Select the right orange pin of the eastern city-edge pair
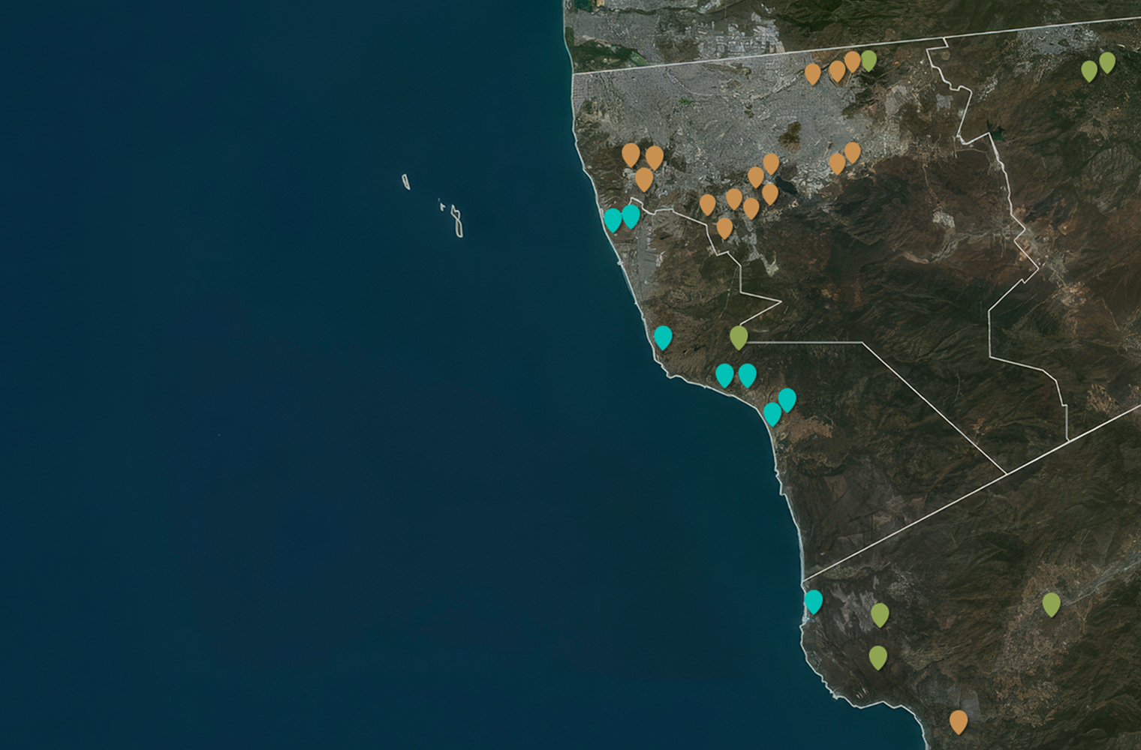The width and height of the screenshot is (1141, 750). pyautogui.click(x=852, y=152)
